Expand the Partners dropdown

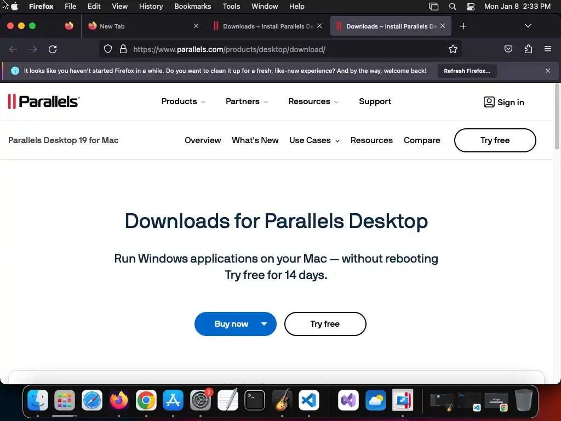coord(247,101)
